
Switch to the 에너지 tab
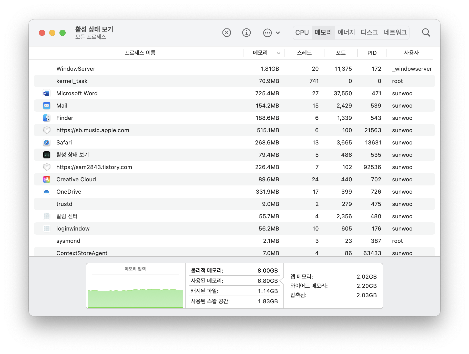[346, 33]
